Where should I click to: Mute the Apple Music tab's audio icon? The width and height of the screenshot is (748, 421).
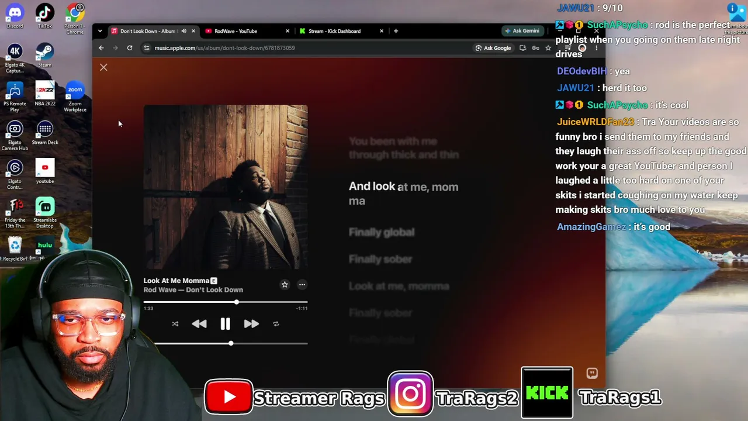click(183, 31)
